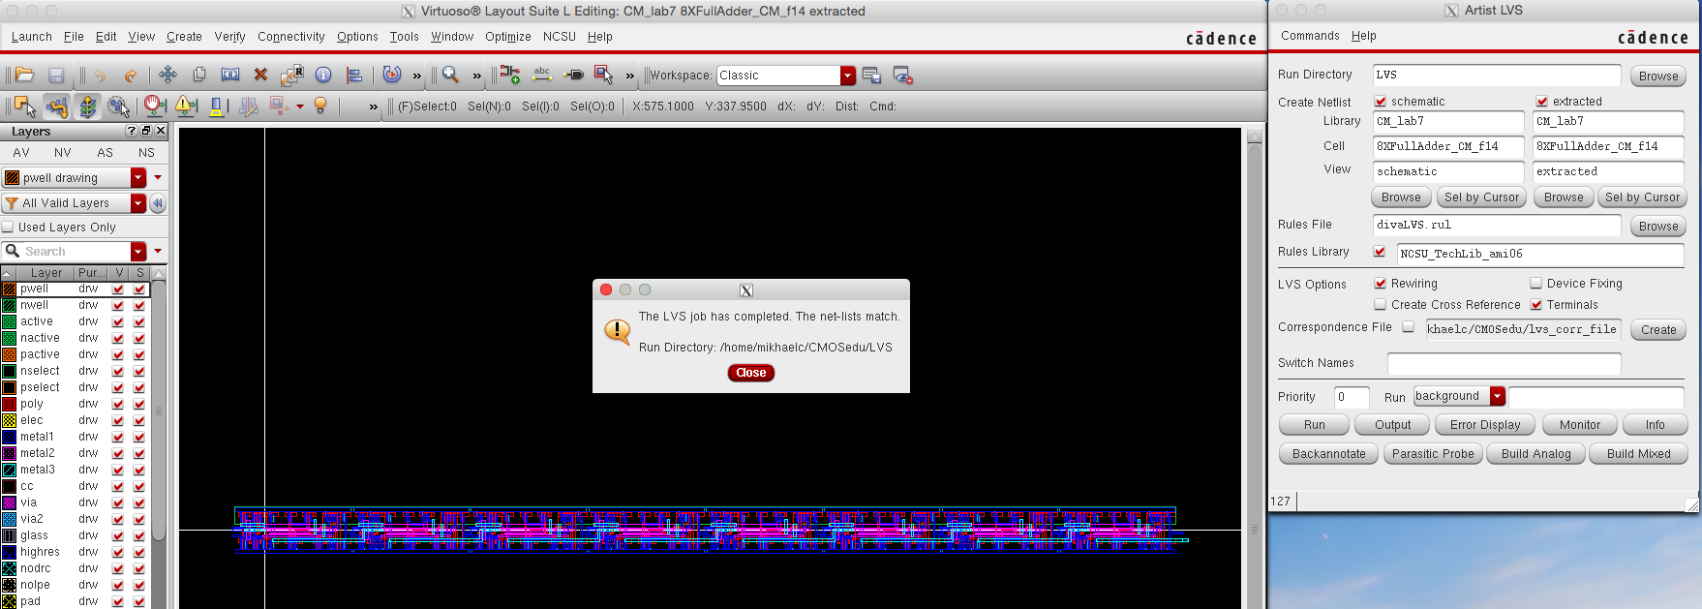Toggle the layer stack icon with green arrows

click(87, 107)
